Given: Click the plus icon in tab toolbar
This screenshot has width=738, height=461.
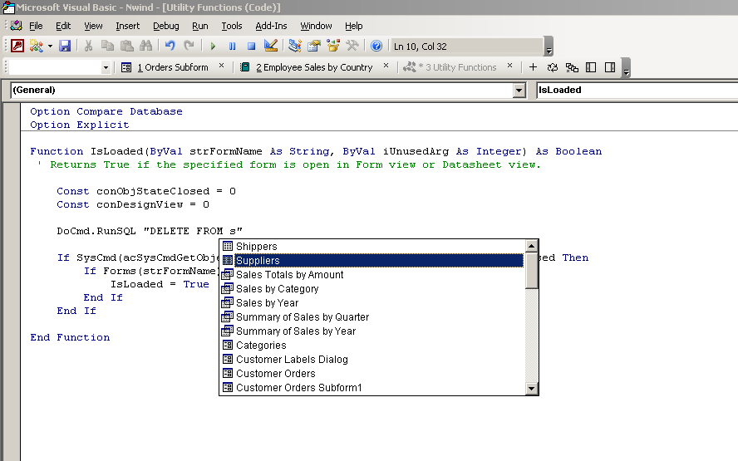Looking at the screenshot, I should [533, 67].
